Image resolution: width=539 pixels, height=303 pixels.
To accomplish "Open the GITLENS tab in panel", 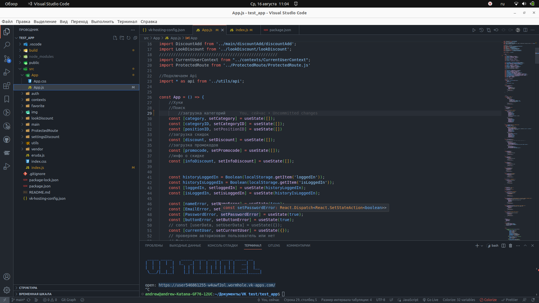I will 274,245.
